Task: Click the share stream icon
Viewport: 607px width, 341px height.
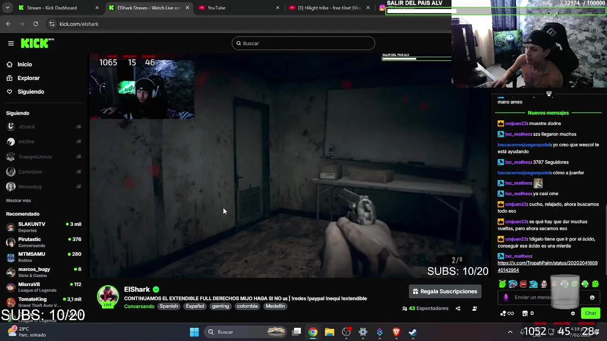Action: tap(458, 308)
